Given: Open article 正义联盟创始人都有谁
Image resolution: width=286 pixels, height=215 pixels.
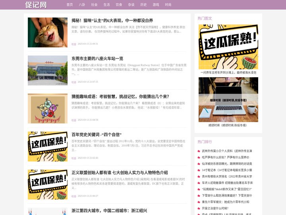Looking at the screenshot, I should 120,172.
